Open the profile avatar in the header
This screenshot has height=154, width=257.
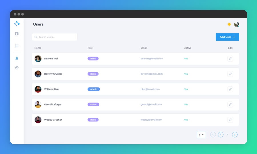236,25
